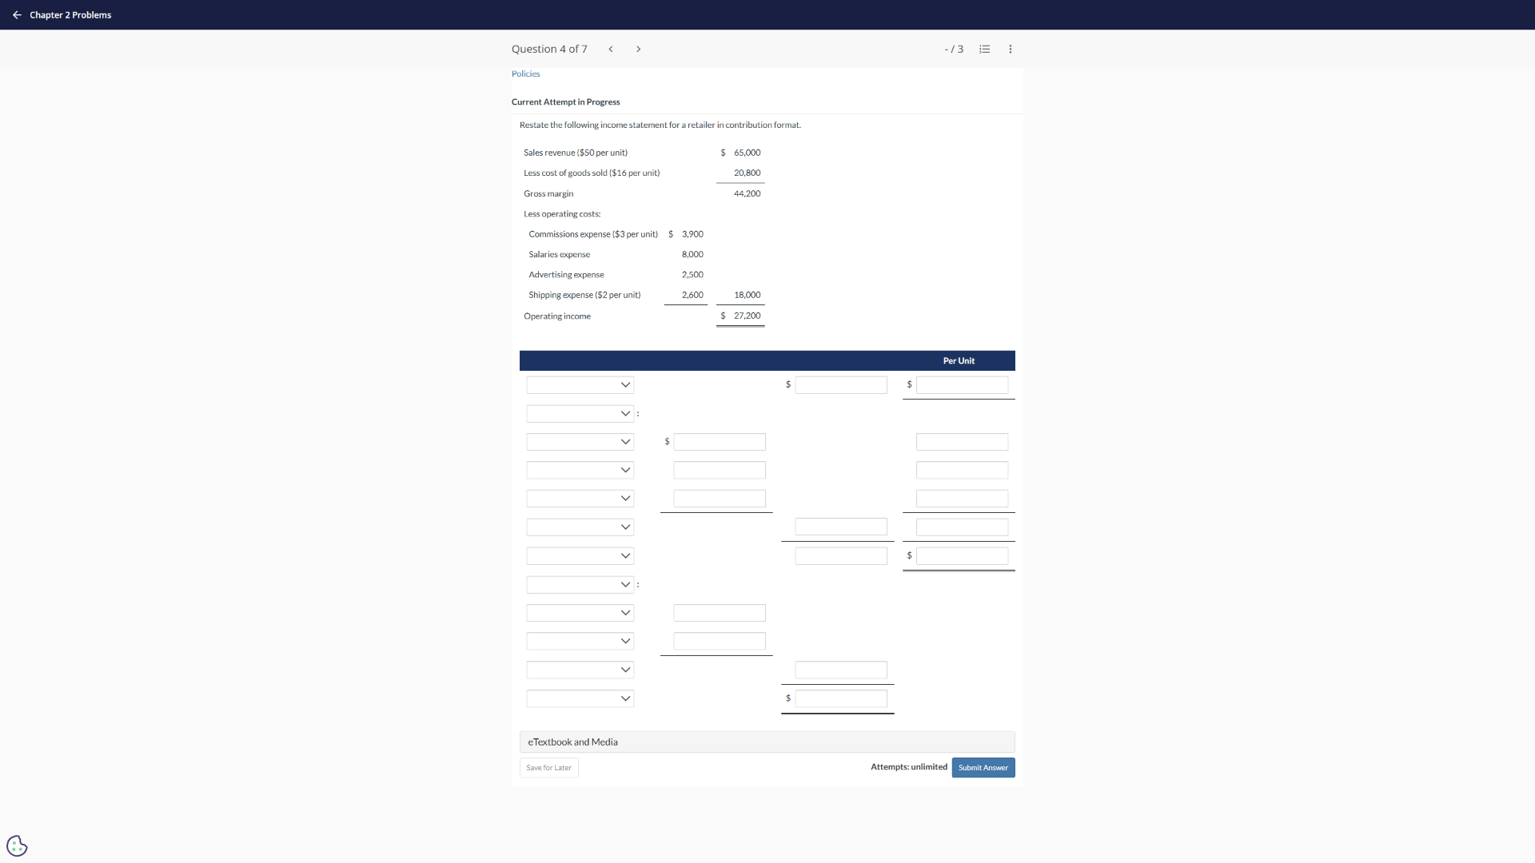Expand eTextbook and Media section
The width and height of the screenshot is (1535, 863).
tap(767, 742)
